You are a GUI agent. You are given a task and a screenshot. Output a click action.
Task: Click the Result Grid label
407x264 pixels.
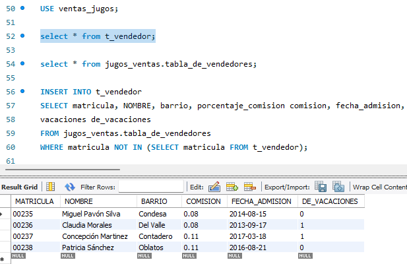[x=20, y=187]
